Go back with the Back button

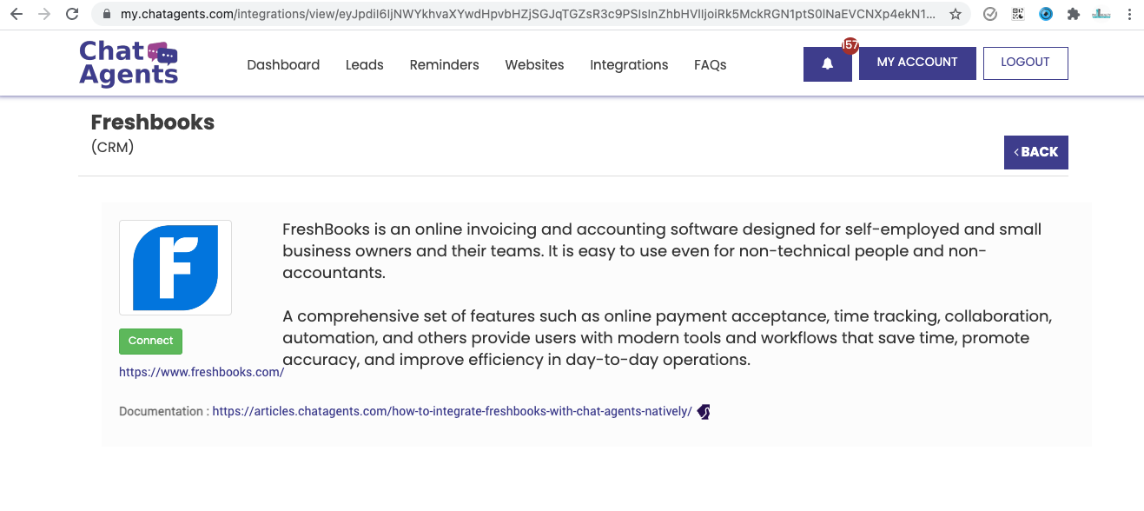(x=1036, y=152)
